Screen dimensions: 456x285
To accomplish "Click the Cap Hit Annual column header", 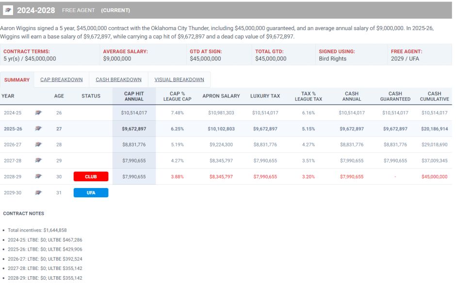I will [x=134, y=96].
